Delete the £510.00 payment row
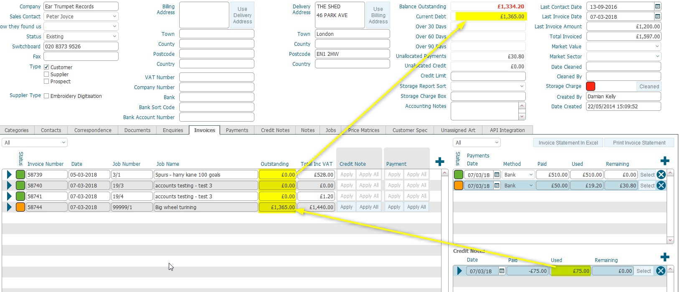The width and height of the screenshot is (680, 292). pyautogui.click(x=661, y=175)
